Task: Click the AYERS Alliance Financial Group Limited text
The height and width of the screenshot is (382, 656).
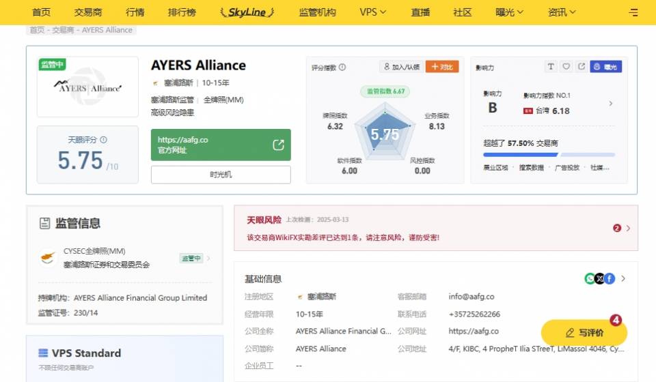Action: coord(140,297)
